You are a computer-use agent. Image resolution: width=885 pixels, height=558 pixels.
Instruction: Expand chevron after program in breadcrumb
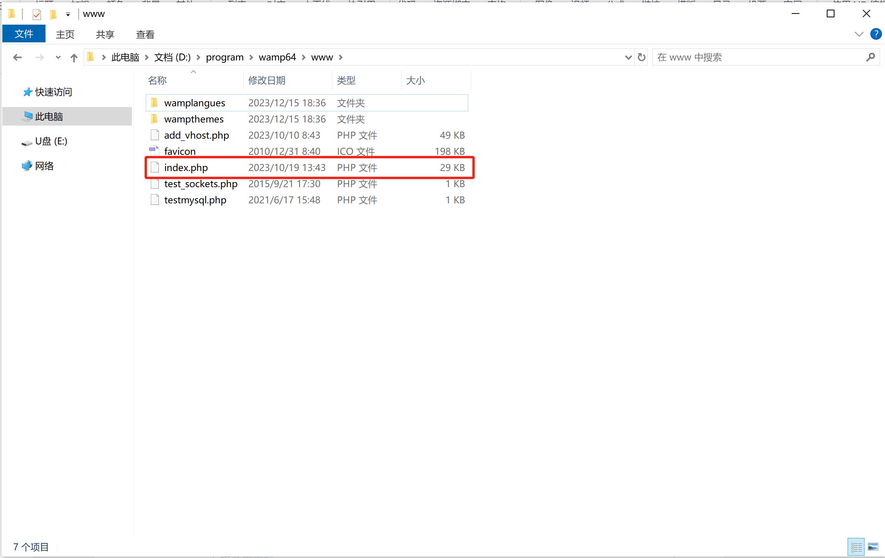pyautogui.click(x=251, y=57)
